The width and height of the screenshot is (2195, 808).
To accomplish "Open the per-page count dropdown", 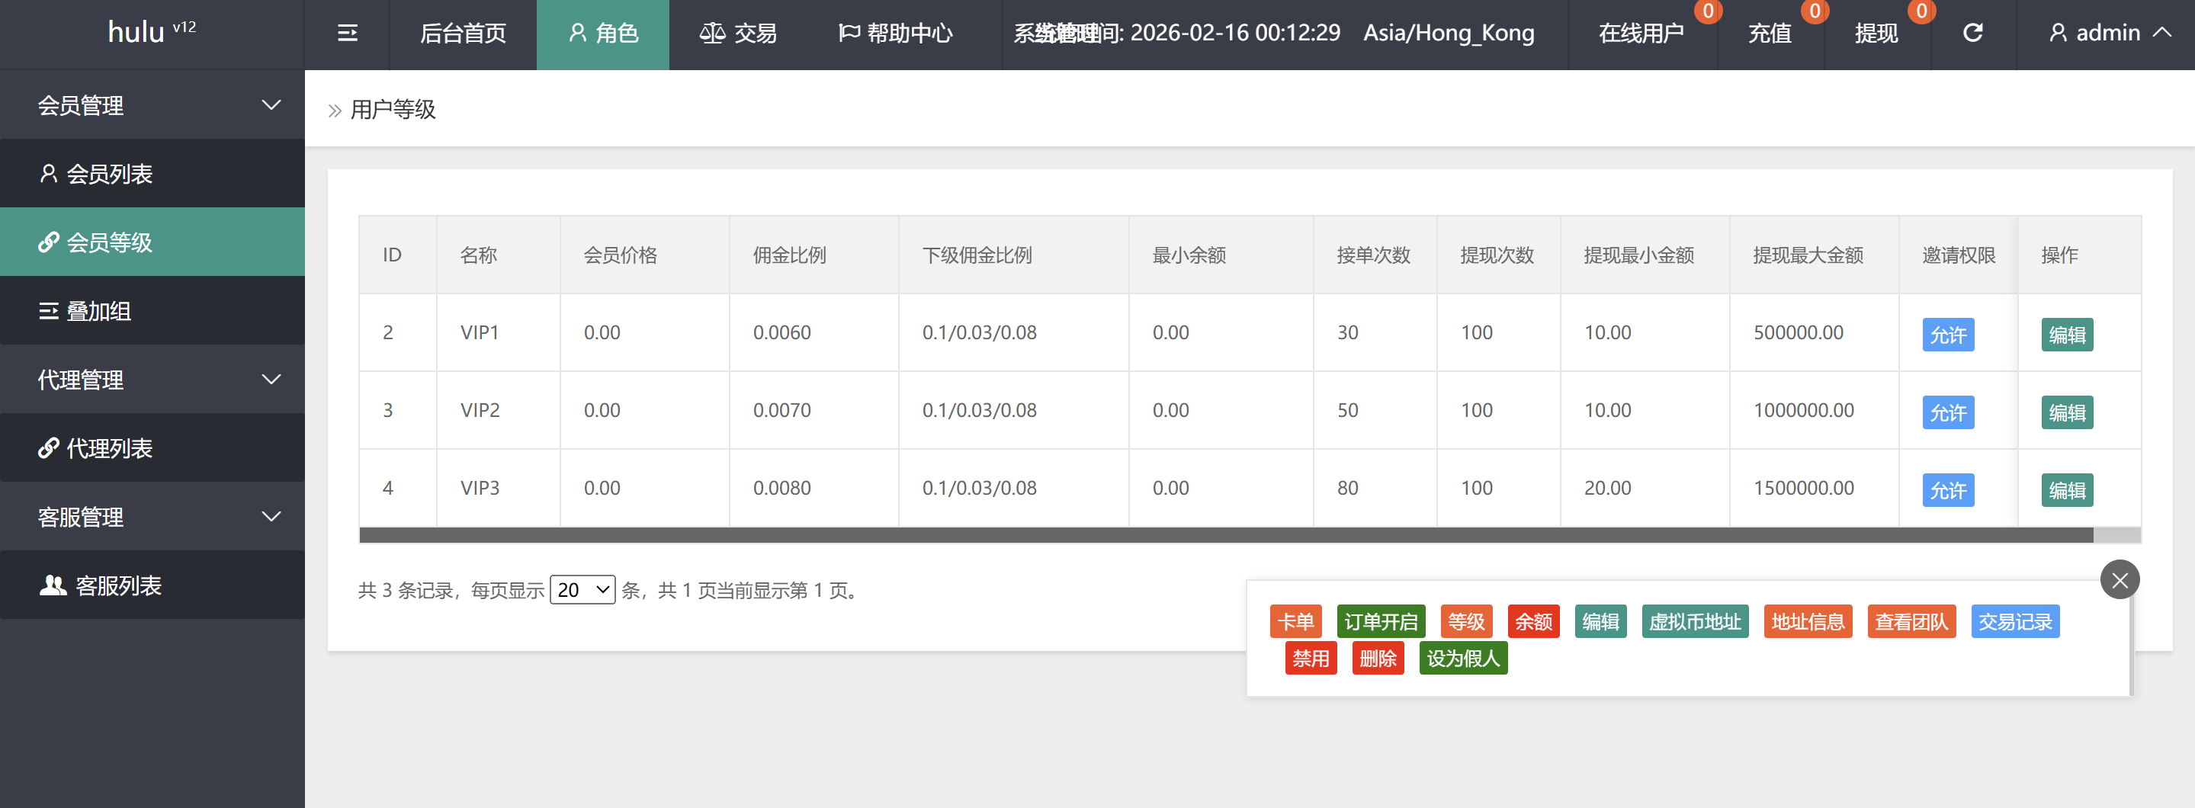I will point(582,590).
